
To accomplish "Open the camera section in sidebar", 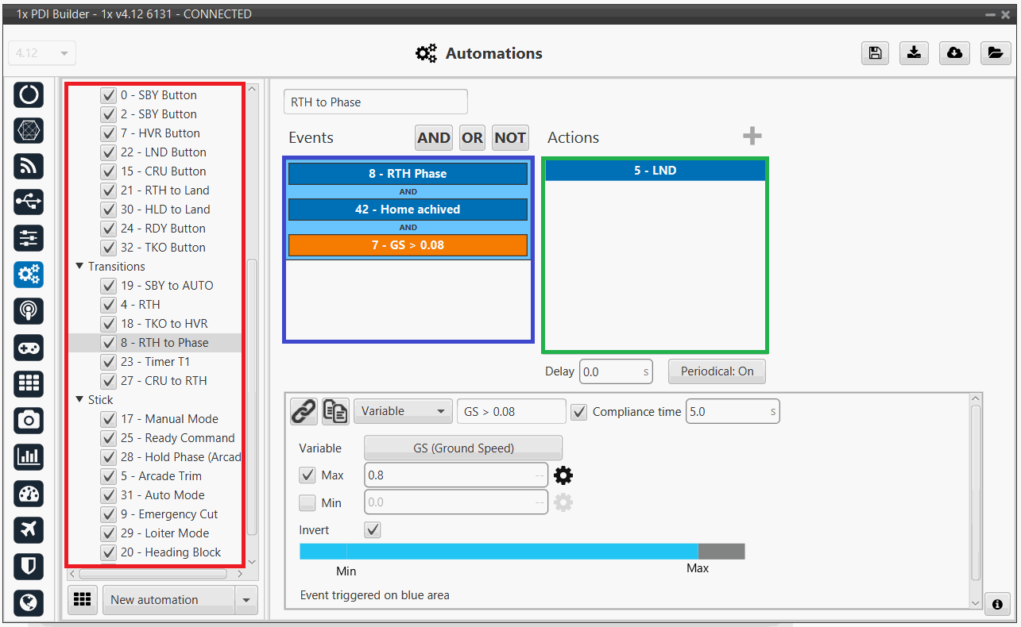I will pos(29,420).
